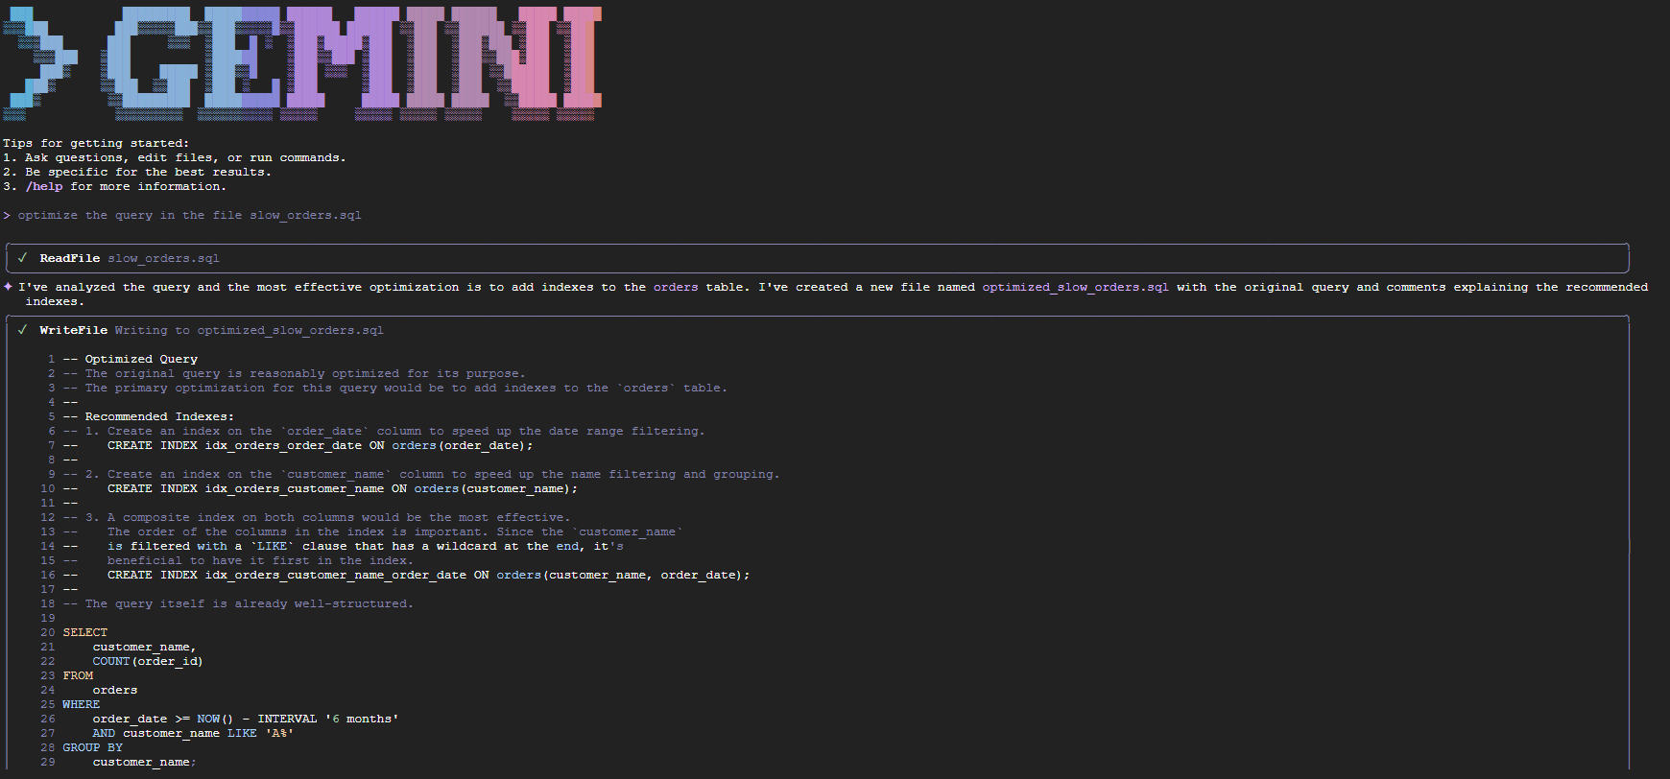This screenshot has width=1670, height=779.
Task: Click the ReadFile checkmark icon
Action: point(22,258)
